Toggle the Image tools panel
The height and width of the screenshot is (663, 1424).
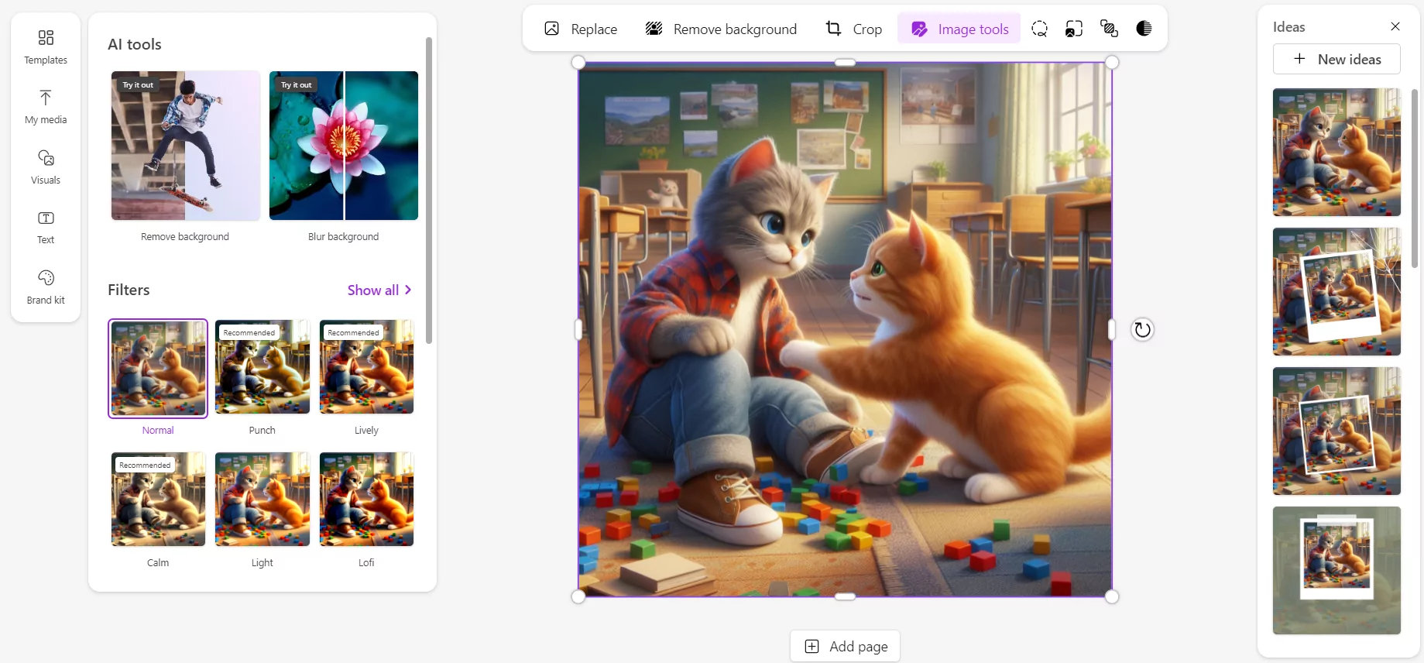click(x=959, y=29)
